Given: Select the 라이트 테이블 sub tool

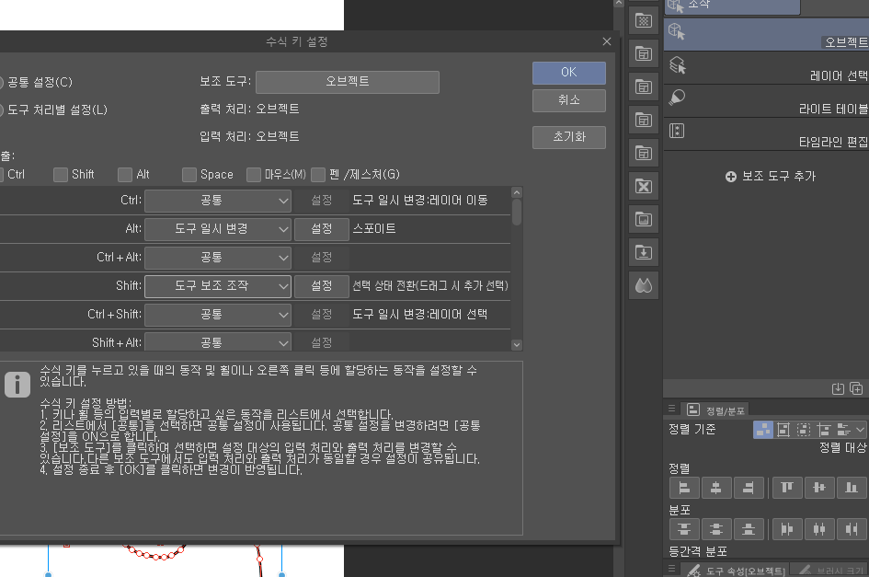Looking at the screenshot, I should pos(767,101).
